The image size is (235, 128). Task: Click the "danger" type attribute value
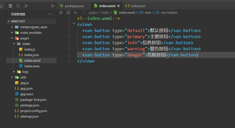click(135, 55)
